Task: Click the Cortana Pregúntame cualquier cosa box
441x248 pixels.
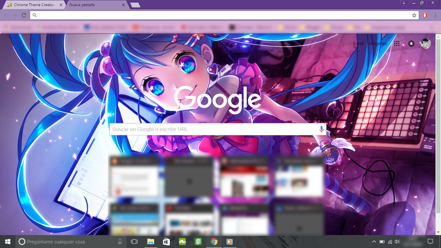Action: (71, 242)
